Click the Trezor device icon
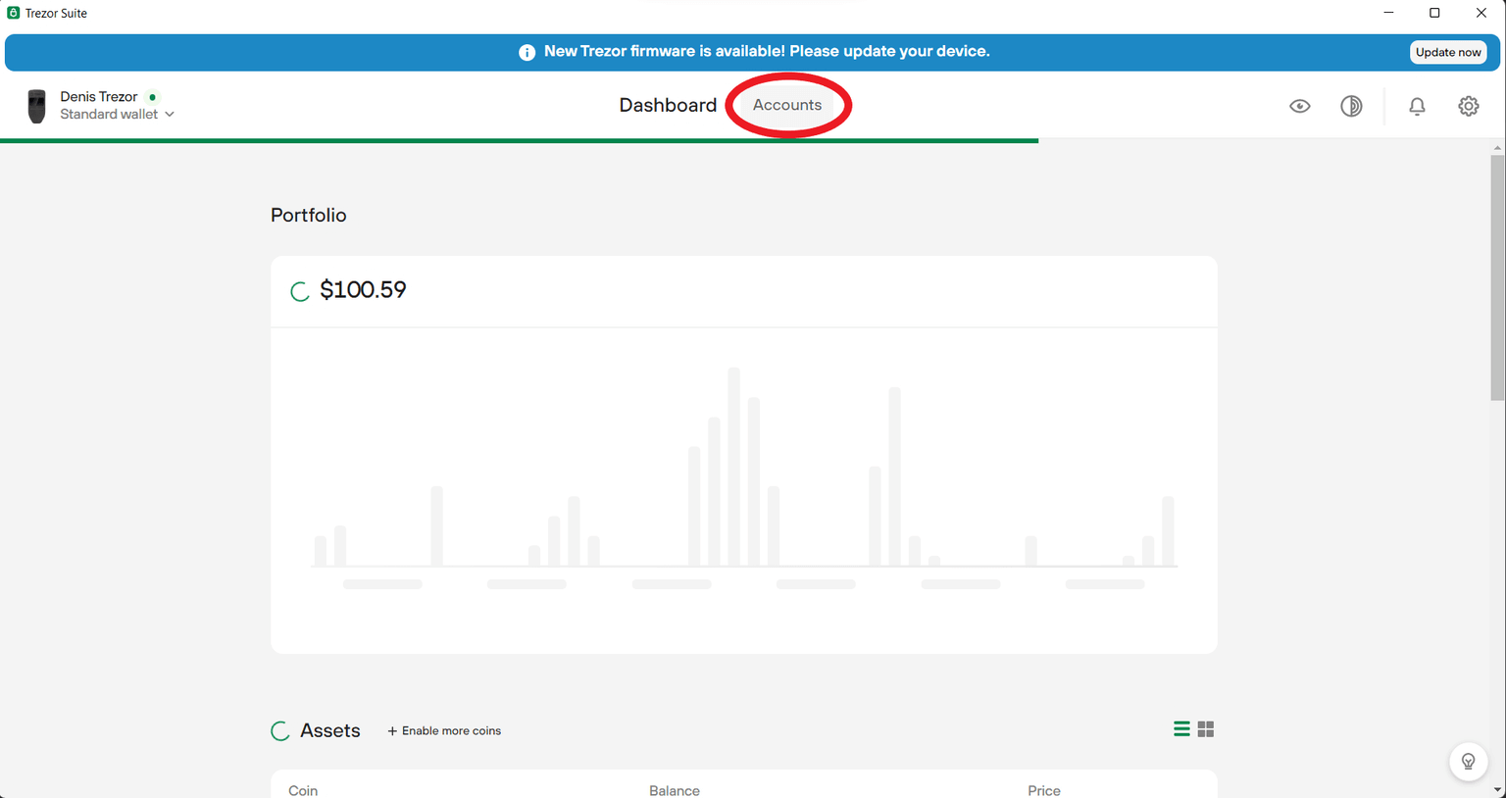Image resolution: width=1506 pixels, height=798 pixels. click(x=36, y=106)
